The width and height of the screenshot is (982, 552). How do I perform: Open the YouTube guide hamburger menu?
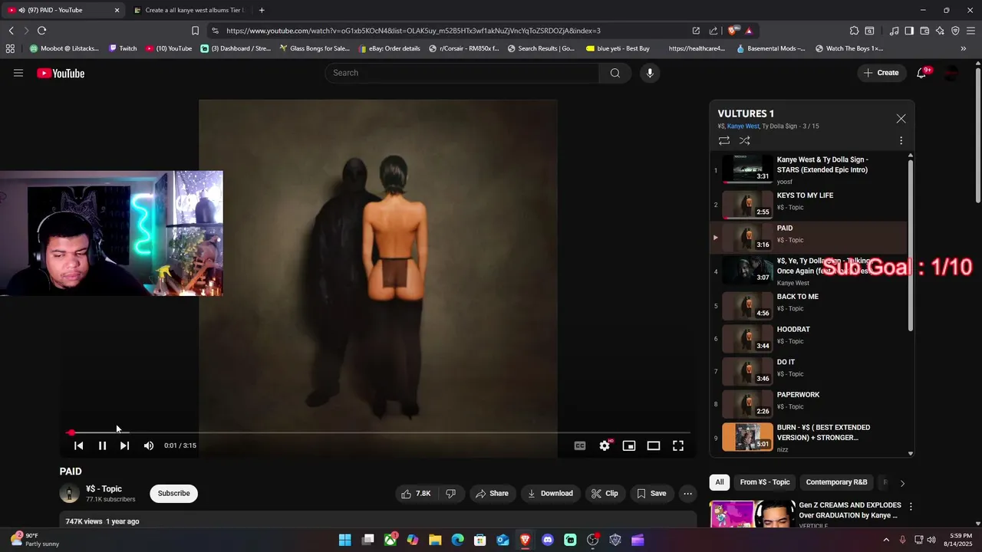tap(18, 73)
